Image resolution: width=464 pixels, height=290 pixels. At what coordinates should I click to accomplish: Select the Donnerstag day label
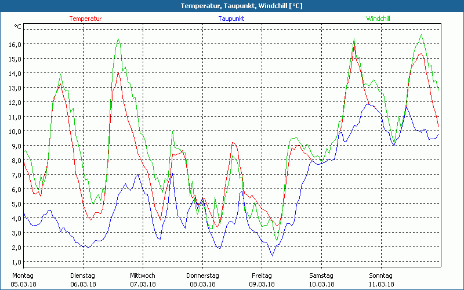(x=202, y=275)
